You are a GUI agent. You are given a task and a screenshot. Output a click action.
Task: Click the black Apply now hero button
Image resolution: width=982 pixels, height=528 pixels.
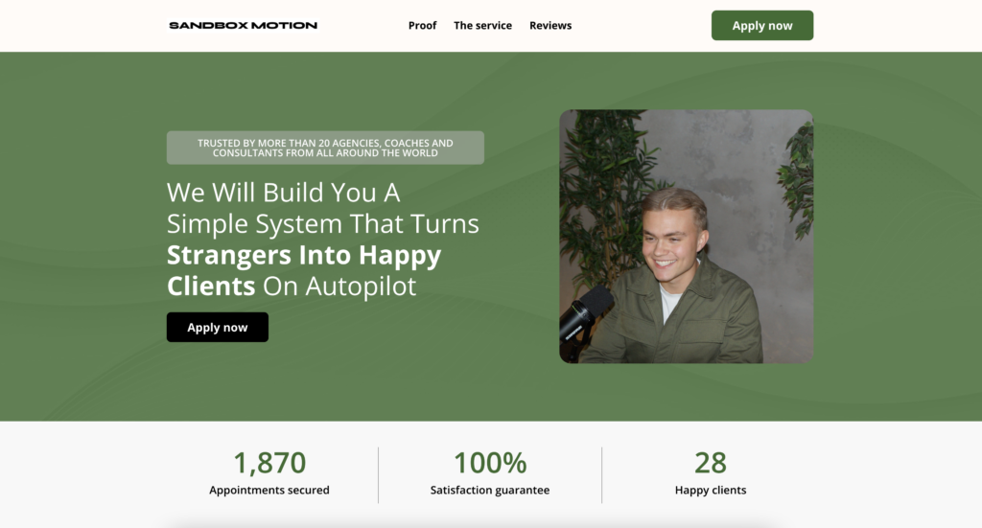point(218,327)
